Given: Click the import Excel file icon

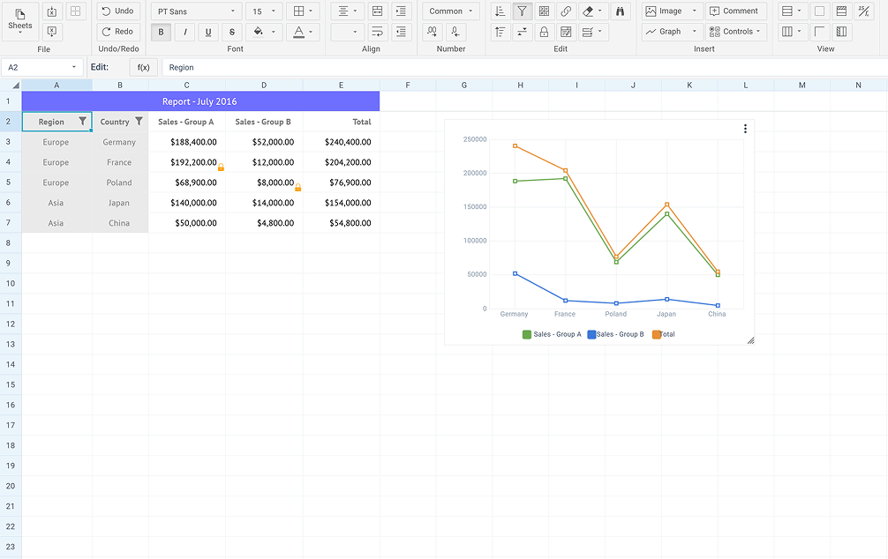Looking at the screenshot, I should click(51, 11).
